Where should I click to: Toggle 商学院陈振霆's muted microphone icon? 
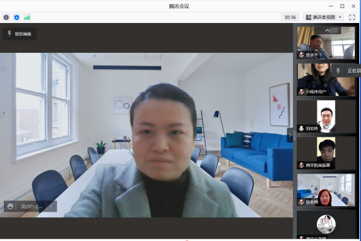[301, 165]
